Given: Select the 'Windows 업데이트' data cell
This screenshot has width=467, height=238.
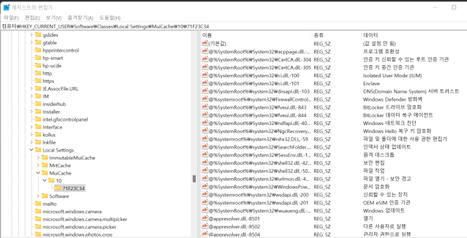Looking at the screenshot, I should [384, 211].
